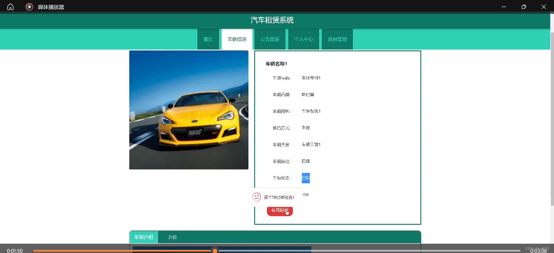The width and height of the screenshot is (554, 253).
Task: Click the page's vertical scrollbar
Action: click(552, 115)
